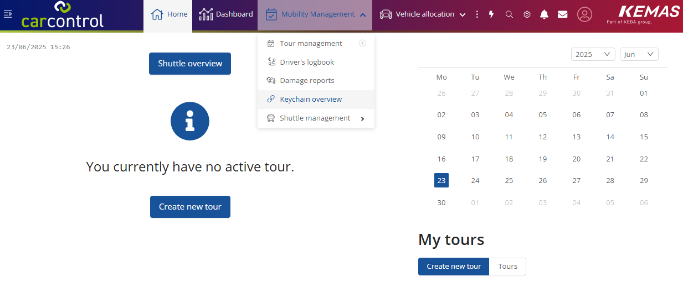
Task: Open the Jun month dropdown
Action: click(639, 54)
